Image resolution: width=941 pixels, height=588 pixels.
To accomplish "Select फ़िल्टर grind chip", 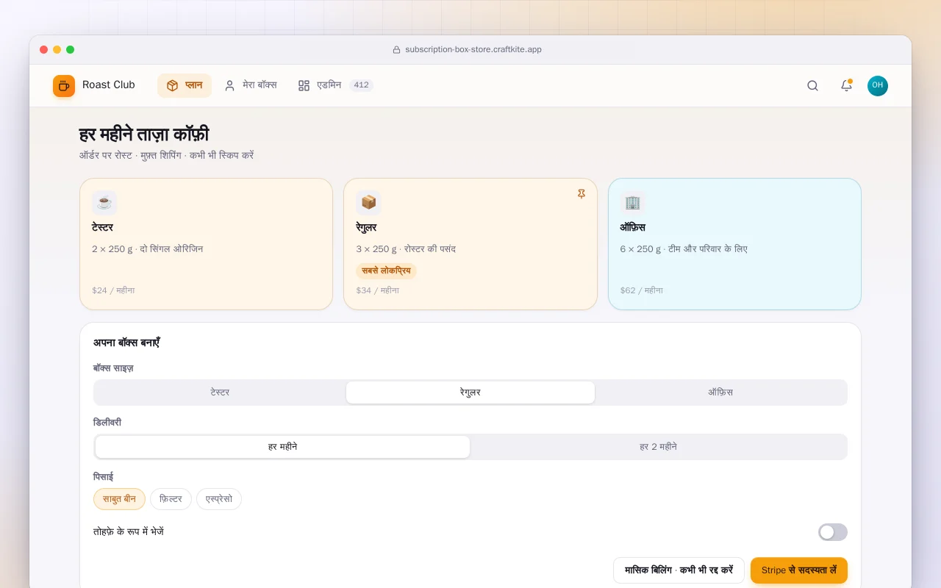I will click(171, 499).
